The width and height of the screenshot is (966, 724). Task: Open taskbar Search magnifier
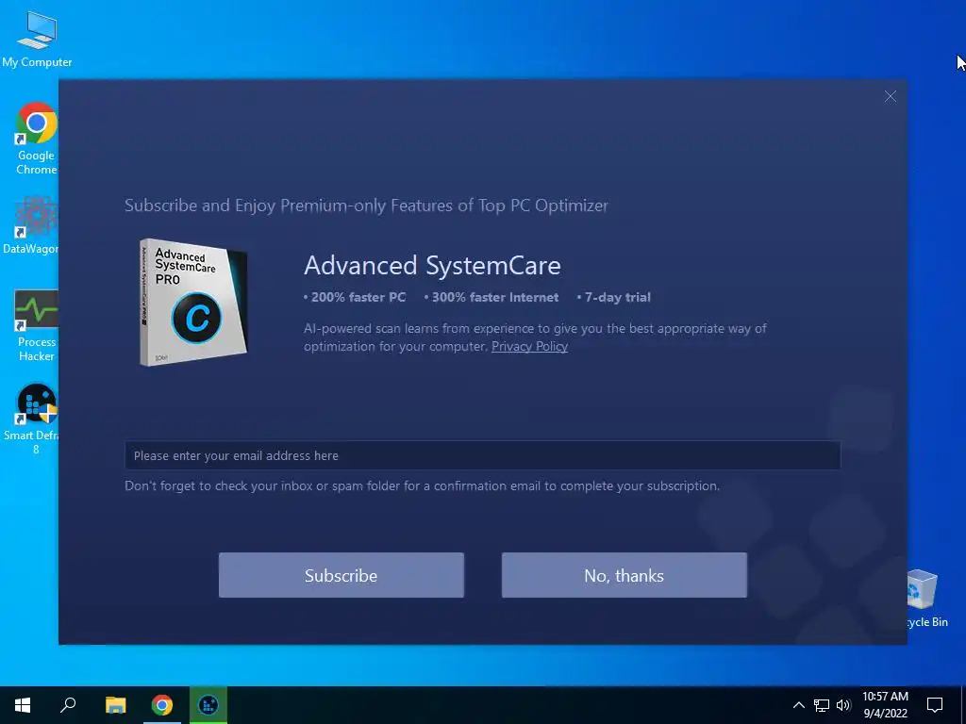pyautogui.click(x=68, y=705)
